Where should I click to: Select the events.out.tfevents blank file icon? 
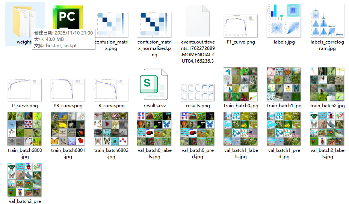[x=198, y=21]
